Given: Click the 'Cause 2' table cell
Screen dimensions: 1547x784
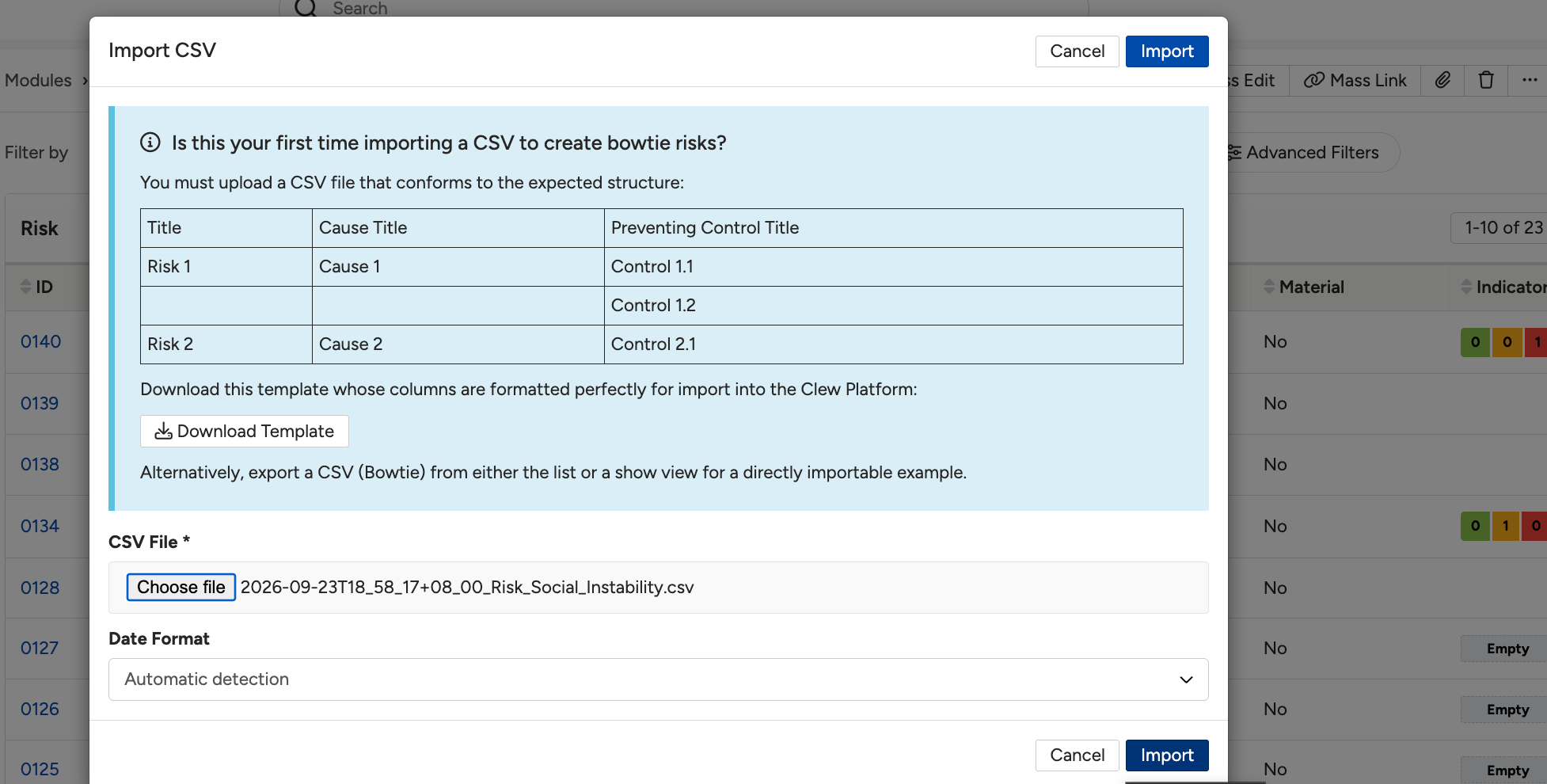Looking at the screenshot, I should pos(458,344).
